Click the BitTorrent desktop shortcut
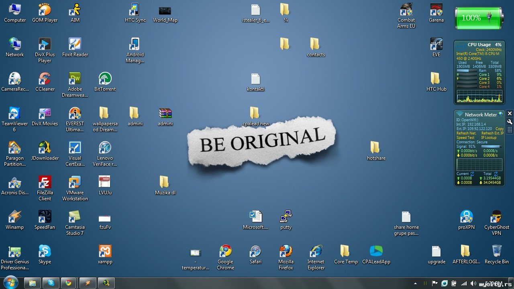Image resolution: width=514 pixels, height=289 pixels. pos(105,79)
